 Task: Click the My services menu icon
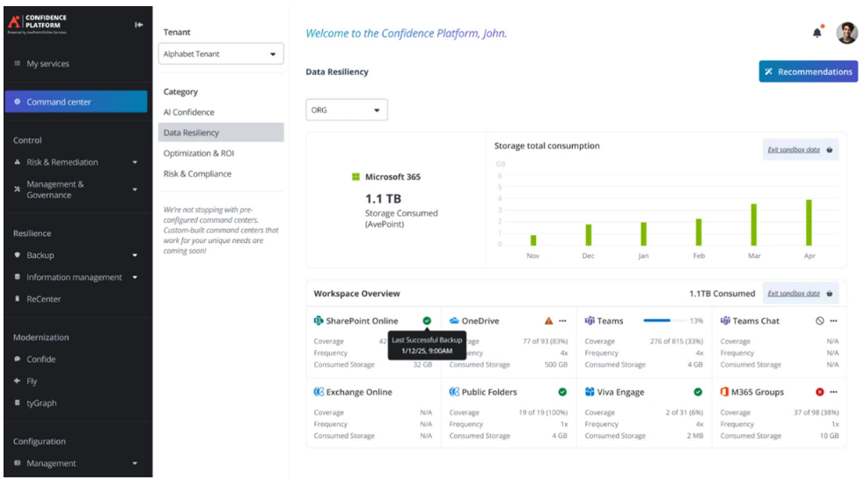17,63
